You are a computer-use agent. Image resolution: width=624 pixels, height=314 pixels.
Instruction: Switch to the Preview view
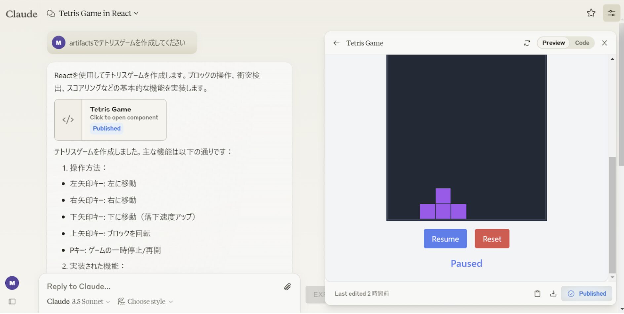pyautogui.click(x=553, y=43)
